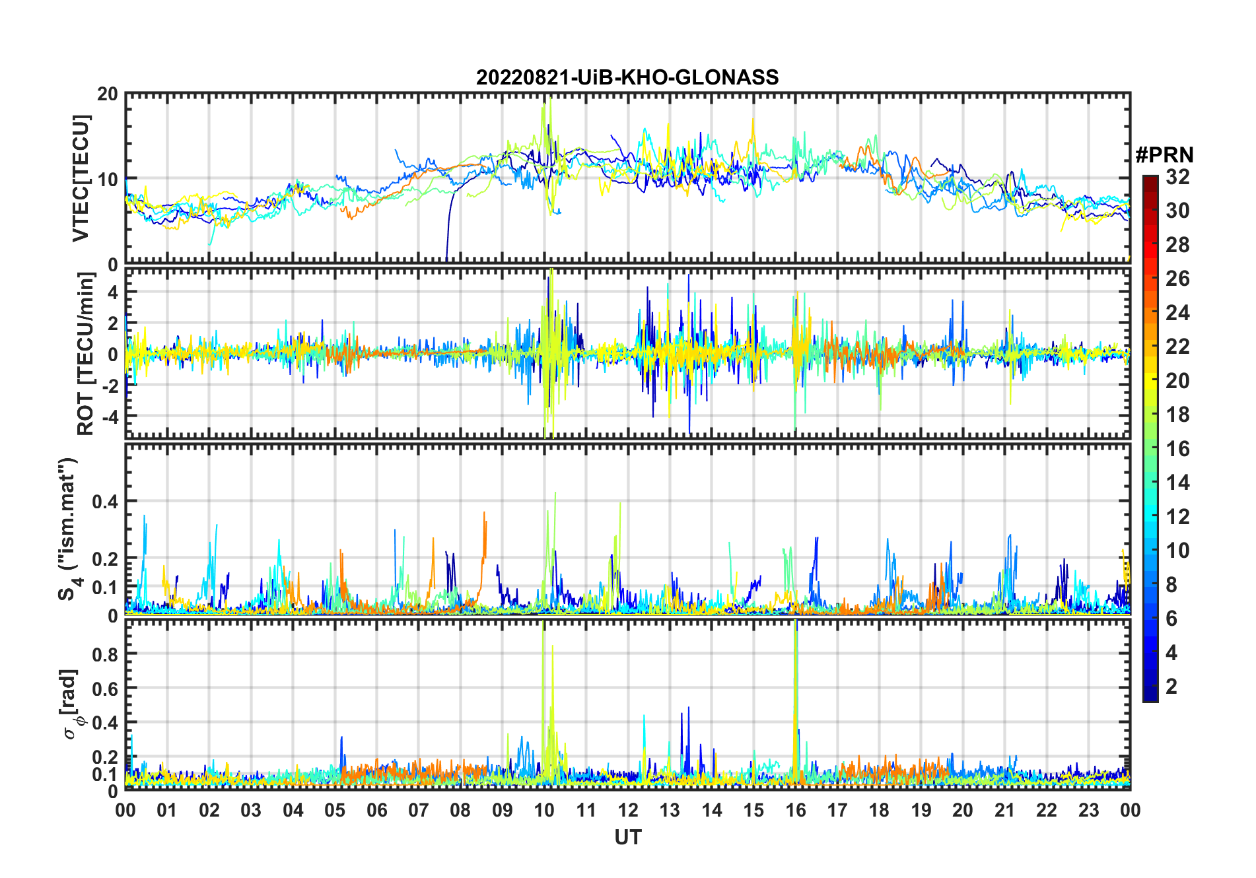Viewport: 1256px width, 878px height.
Task: Select colorbar tick label 8
Action: point(1172,585)
